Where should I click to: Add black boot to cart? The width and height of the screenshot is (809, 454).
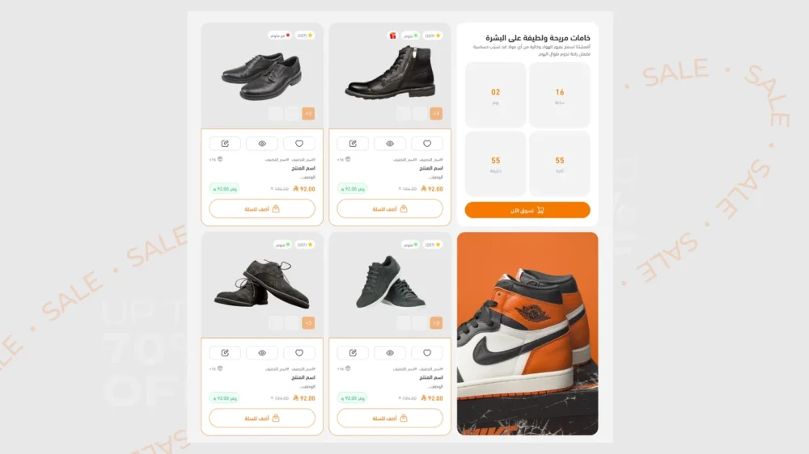tap(390, 208)
